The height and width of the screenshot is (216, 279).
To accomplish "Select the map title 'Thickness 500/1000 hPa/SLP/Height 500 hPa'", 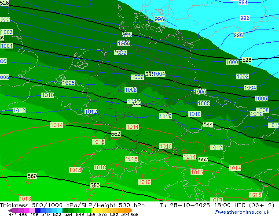I will pos(72,205).
